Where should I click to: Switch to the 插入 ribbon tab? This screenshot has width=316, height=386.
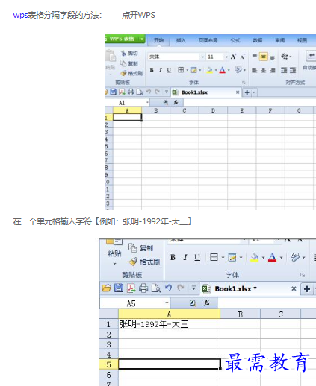click(x=181, y=40)
